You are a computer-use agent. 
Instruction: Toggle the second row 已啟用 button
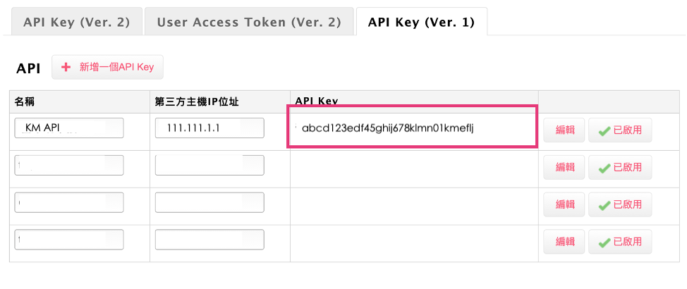[620, 167]
